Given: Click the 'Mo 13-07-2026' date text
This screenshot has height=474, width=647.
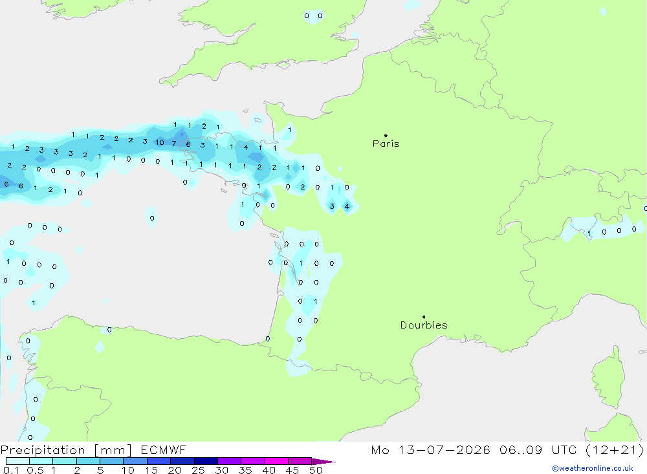Looking at the screenshot, I should (x=430, y=450).
